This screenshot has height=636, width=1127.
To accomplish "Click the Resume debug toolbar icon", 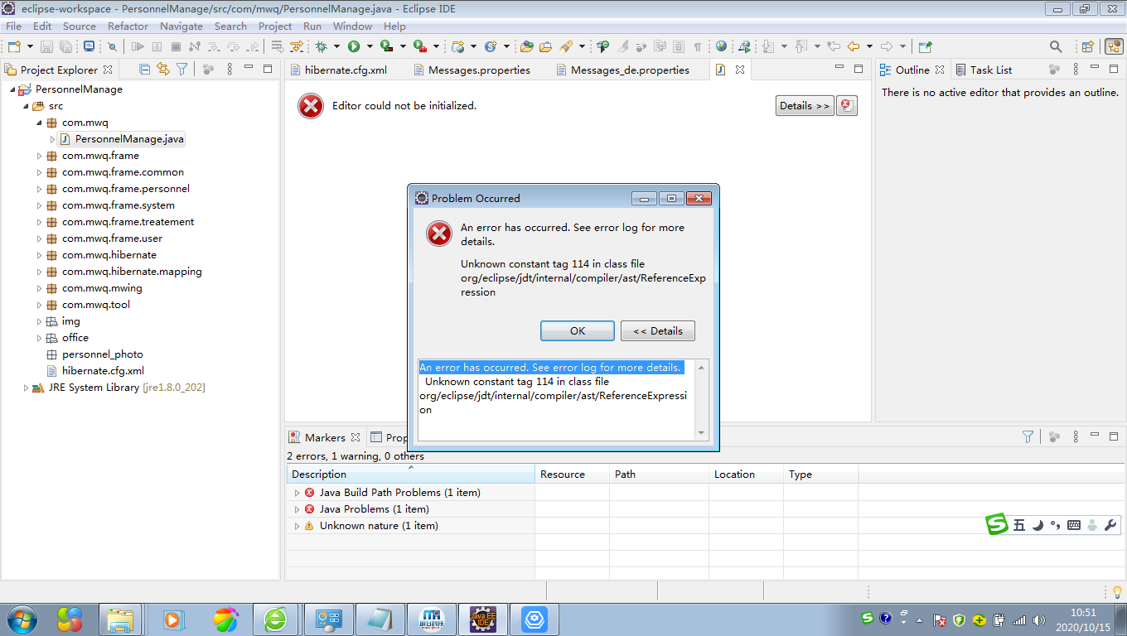I will 138,47.
